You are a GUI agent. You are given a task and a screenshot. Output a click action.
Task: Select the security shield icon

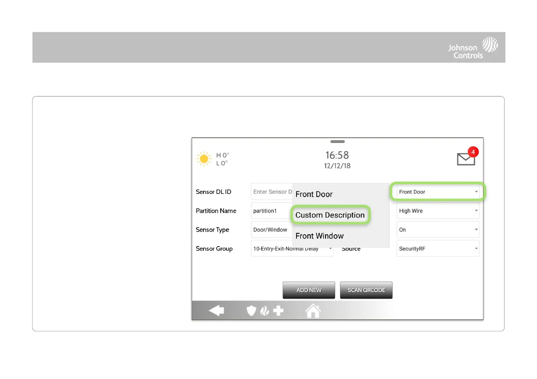[x=251, y=311]
